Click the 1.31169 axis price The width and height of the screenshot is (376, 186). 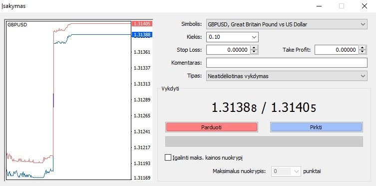[x=142, y=178]
